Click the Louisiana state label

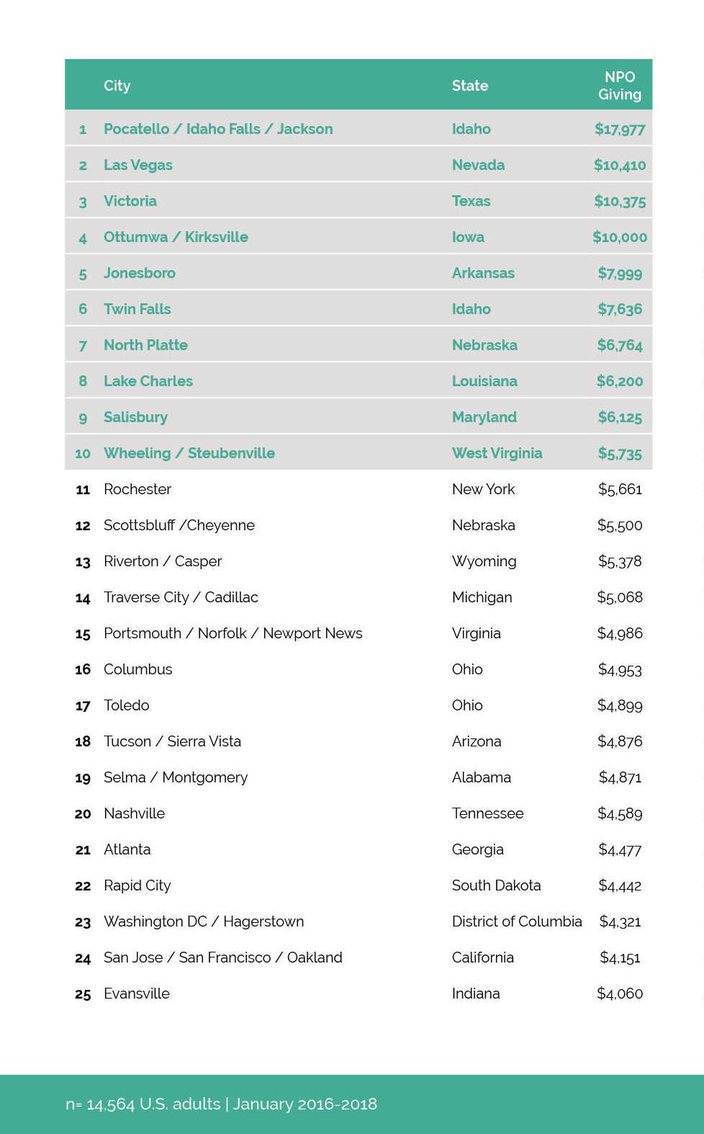[x=484, y=381]
